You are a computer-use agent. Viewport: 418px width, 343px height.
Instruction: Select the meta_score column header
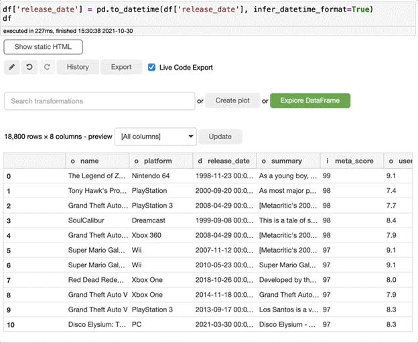click(x=349, y=161)
